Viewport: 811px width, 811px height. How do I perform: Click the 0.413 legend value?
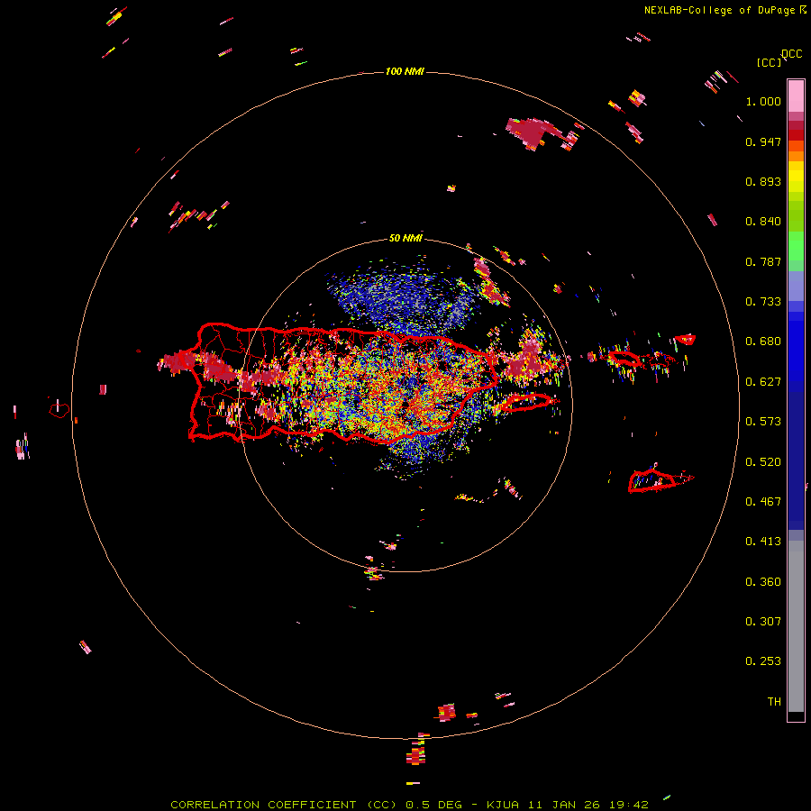(x=763, y=542)
